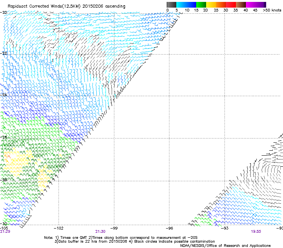Screen dimensions: 283x248
Task: Click the green 15-20 knots color swatch
Action: click(x=201, y=5)
